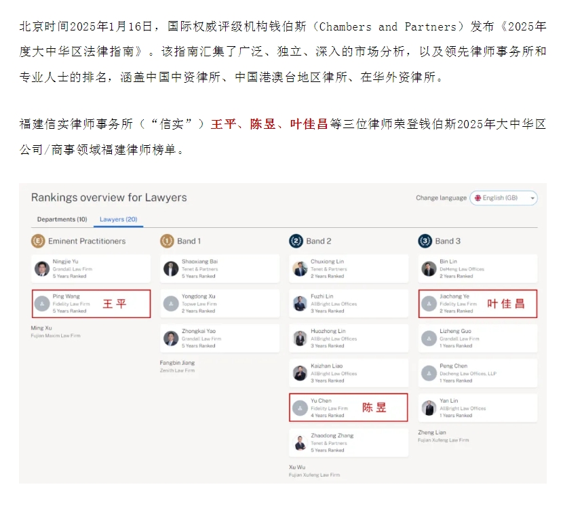Click the Huozhong Lin name text
The height and width of the screenshot is (510, 563).
pos(328,331)
